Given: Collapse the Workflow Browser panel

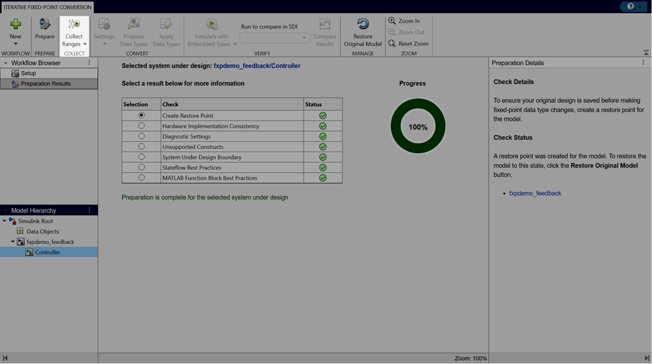Looking at the screenshot, I should (x=6, y=63).
